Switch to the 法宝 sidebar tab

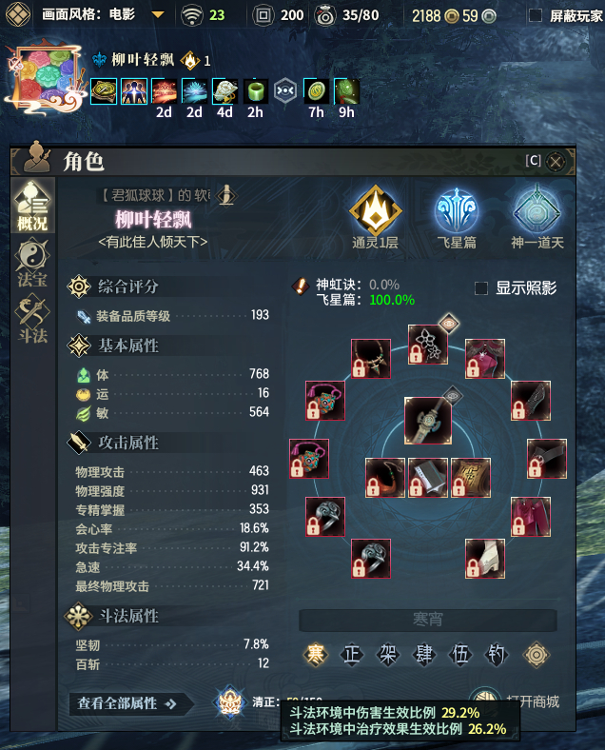click(32, 263)
